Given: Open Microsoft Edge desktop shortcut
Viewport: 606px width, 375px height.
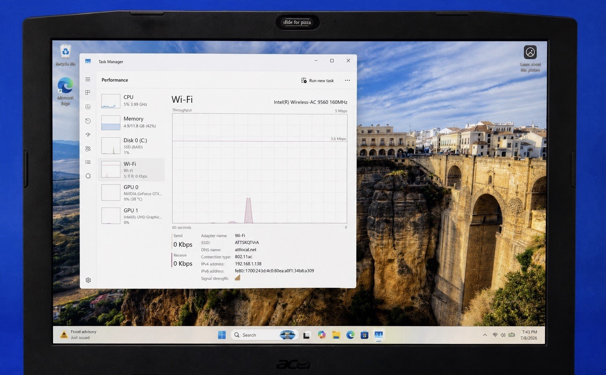Looking at the screenshot, I should click(65, 91).
